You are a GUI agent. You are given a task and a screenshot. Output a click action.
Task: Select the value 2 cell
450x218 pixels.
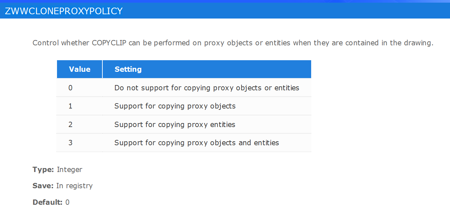(x=70, y=124)
